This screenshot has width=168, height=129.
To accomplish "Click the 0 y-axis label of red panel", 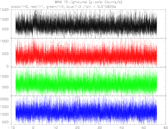I will 7,66.
